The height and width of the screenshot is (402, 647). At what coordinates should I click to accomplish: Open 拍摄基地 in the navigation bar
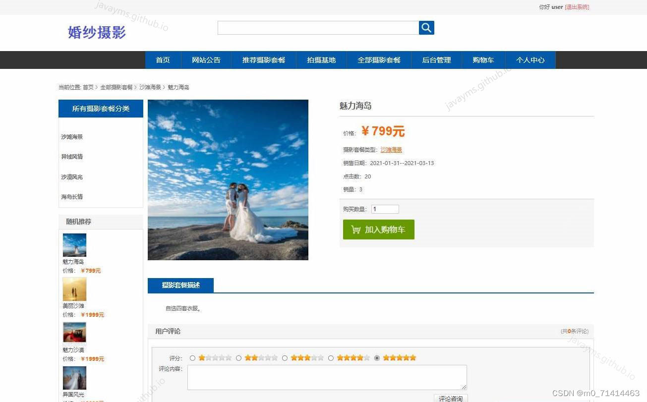321,60
